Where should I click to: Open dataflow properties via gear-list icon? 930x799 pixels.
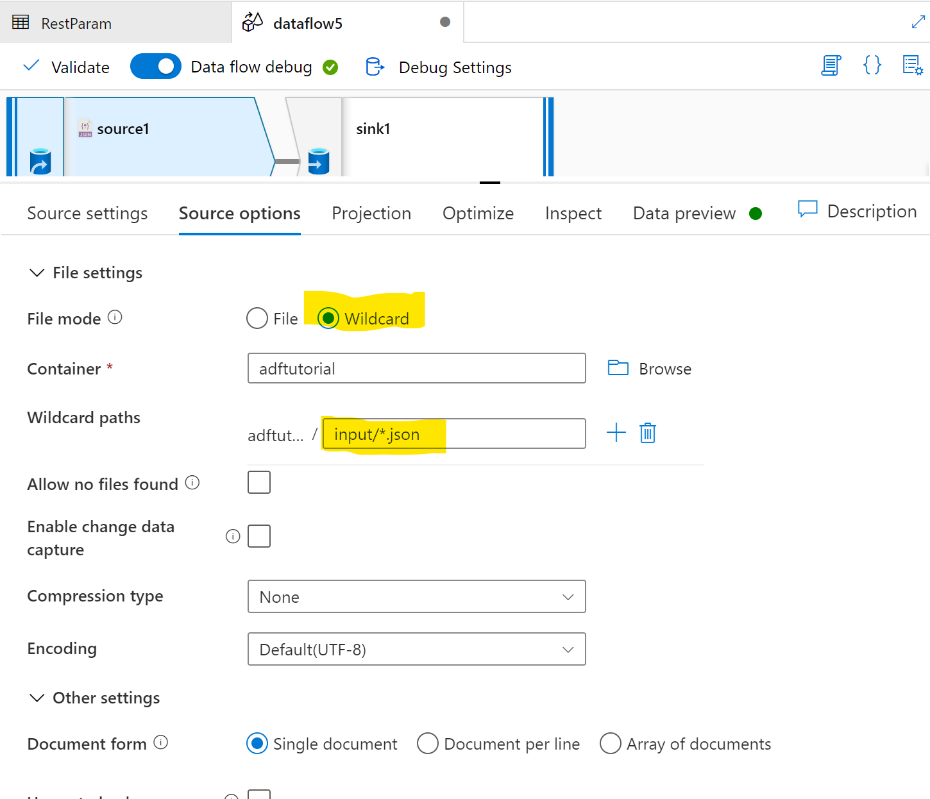[911, 65]
